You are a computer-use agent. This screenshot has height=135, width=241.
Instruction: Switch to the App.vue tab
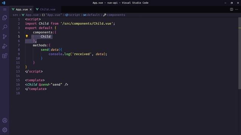point(22,9)
